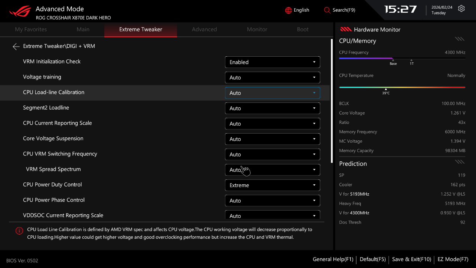Open settings via the gear icon
Screen dimensions: 476x268
point(461,9)
